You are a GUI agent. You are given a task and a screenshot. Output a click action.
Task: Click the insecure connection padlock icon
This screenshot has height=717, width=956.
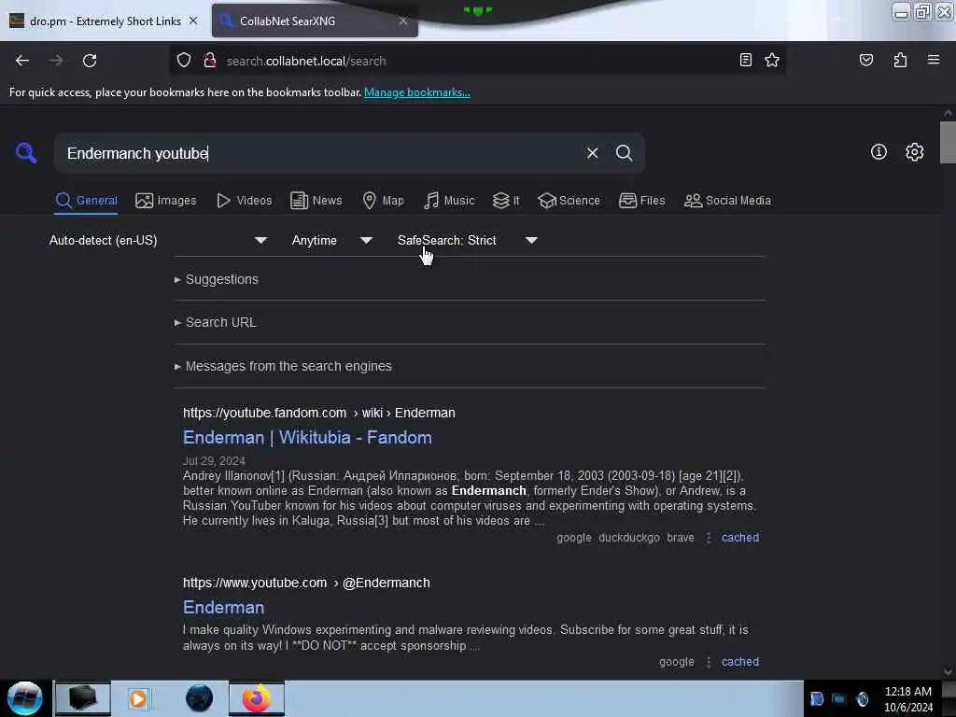[210, 61]
